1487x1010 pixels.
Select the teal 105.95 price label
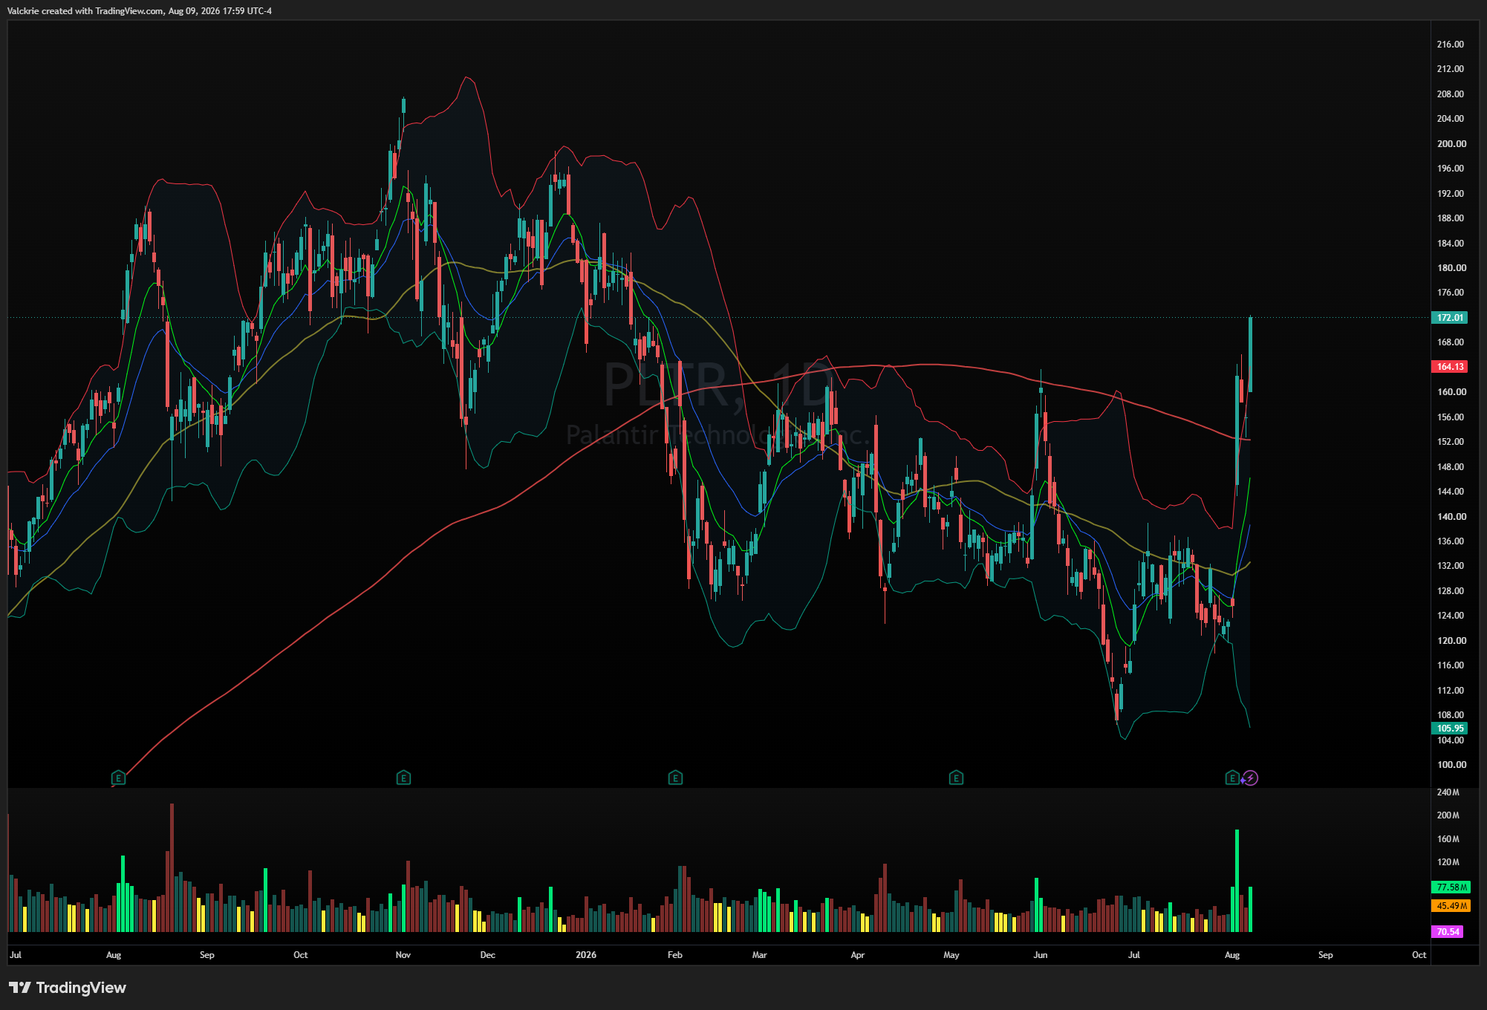[1449, 729]
